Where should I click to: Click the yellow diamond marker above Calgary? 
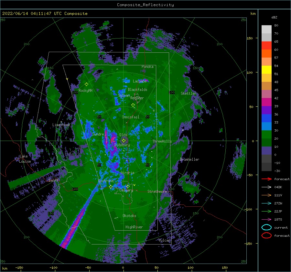point(128,186)
